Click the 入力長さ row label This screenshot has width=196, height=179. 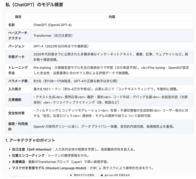[x=18, y=89]
